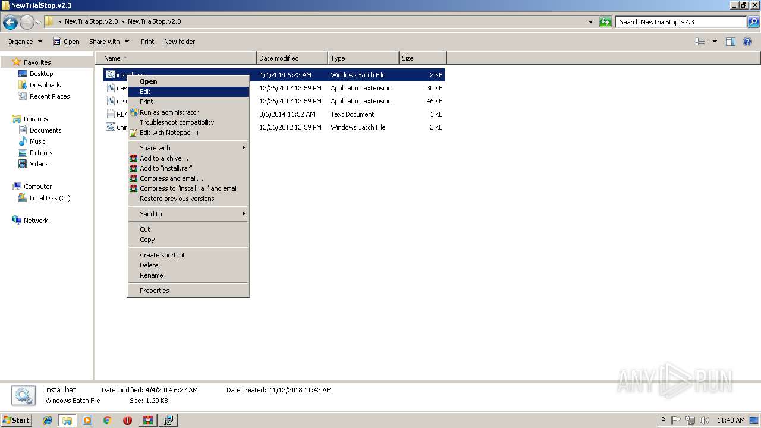Viewport: 761px width, 428px height.
Task: Expand the view options dropdown arrow
Action: tap(715, 42)
